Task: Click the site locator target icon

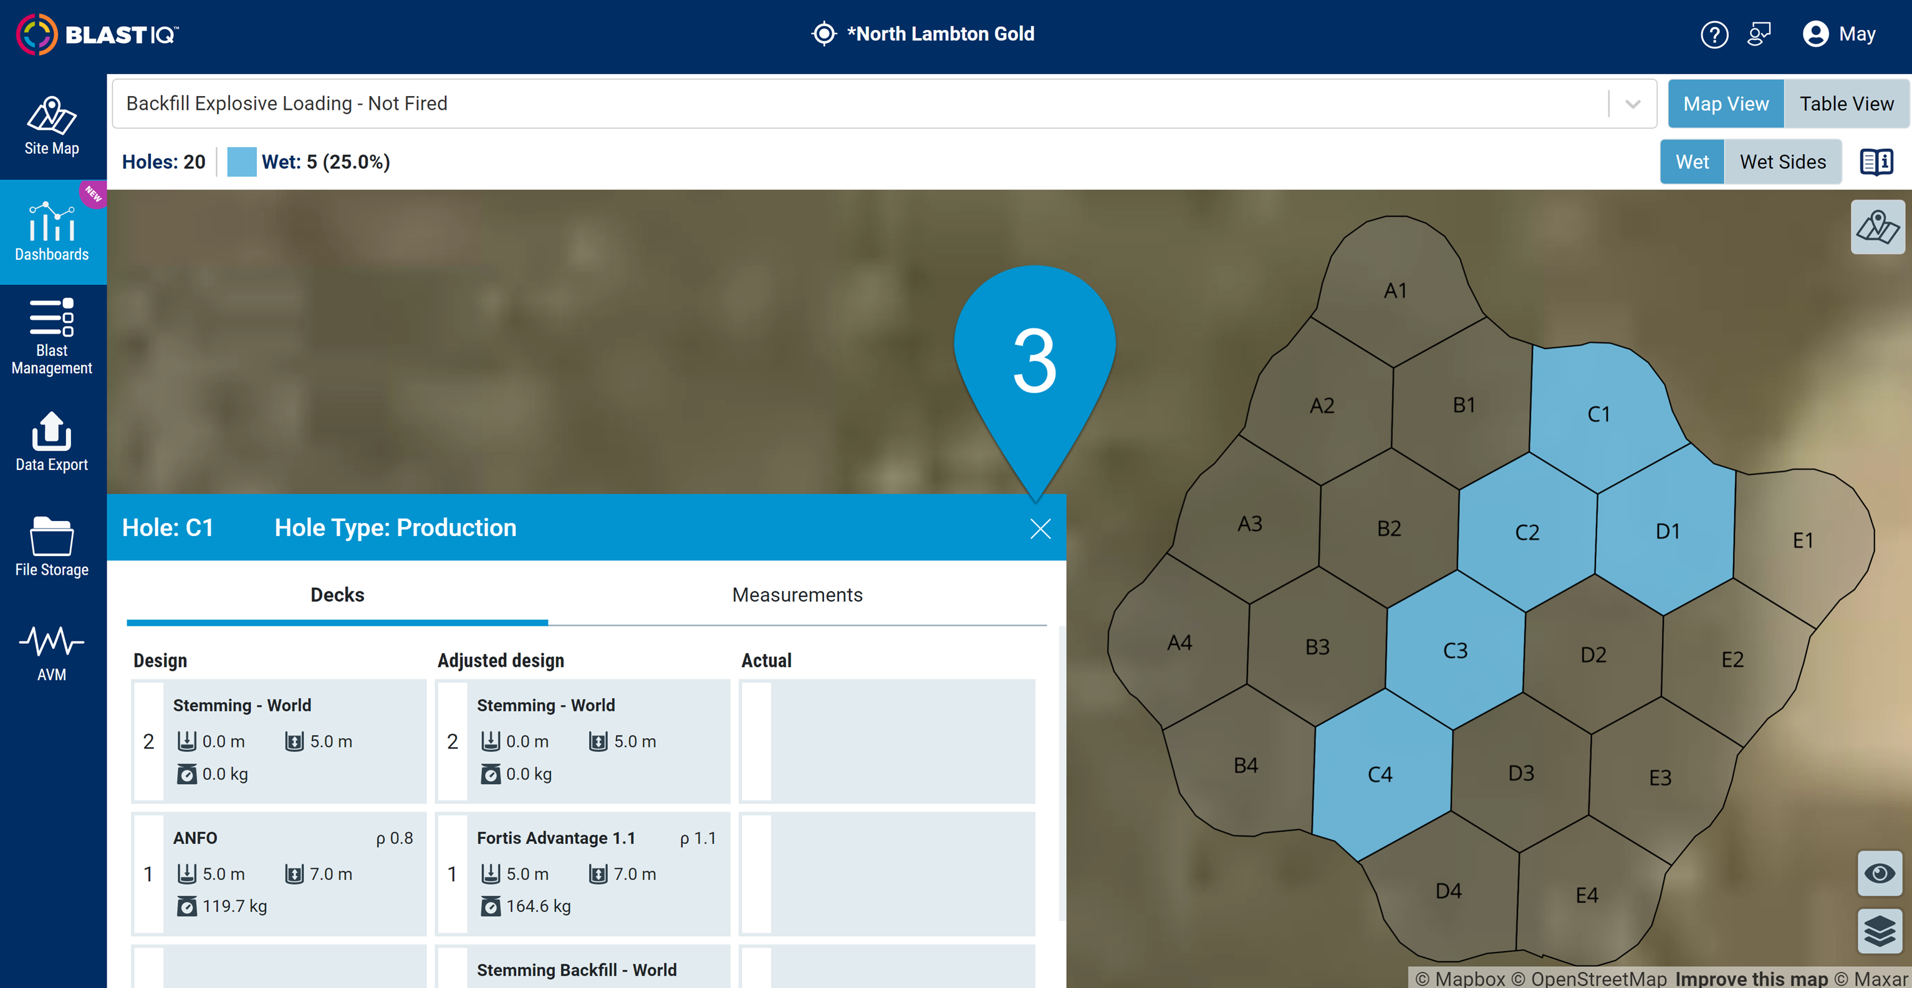Action: pos(823,34)
